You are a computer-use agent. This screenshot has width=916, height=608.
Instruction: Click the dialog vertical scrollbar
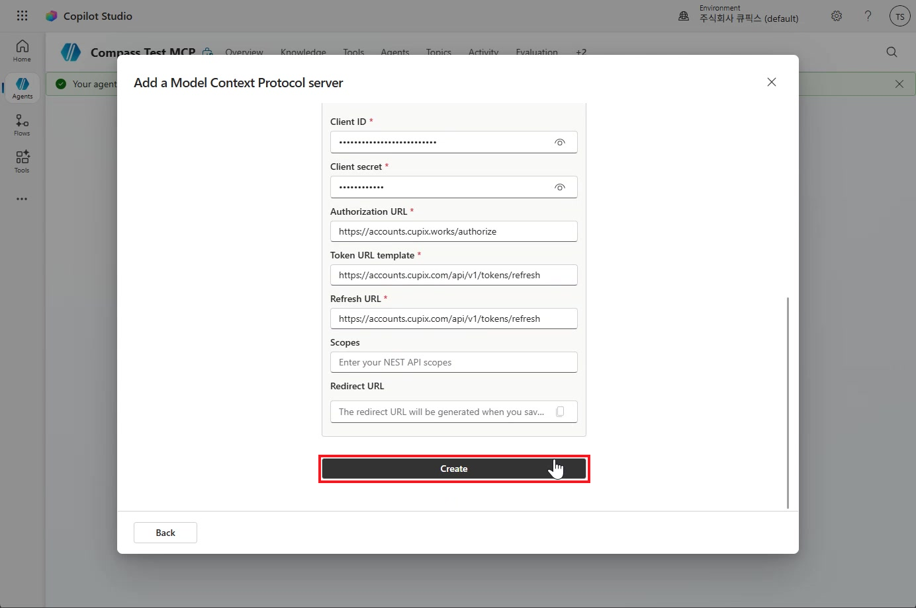click(788, 403)
